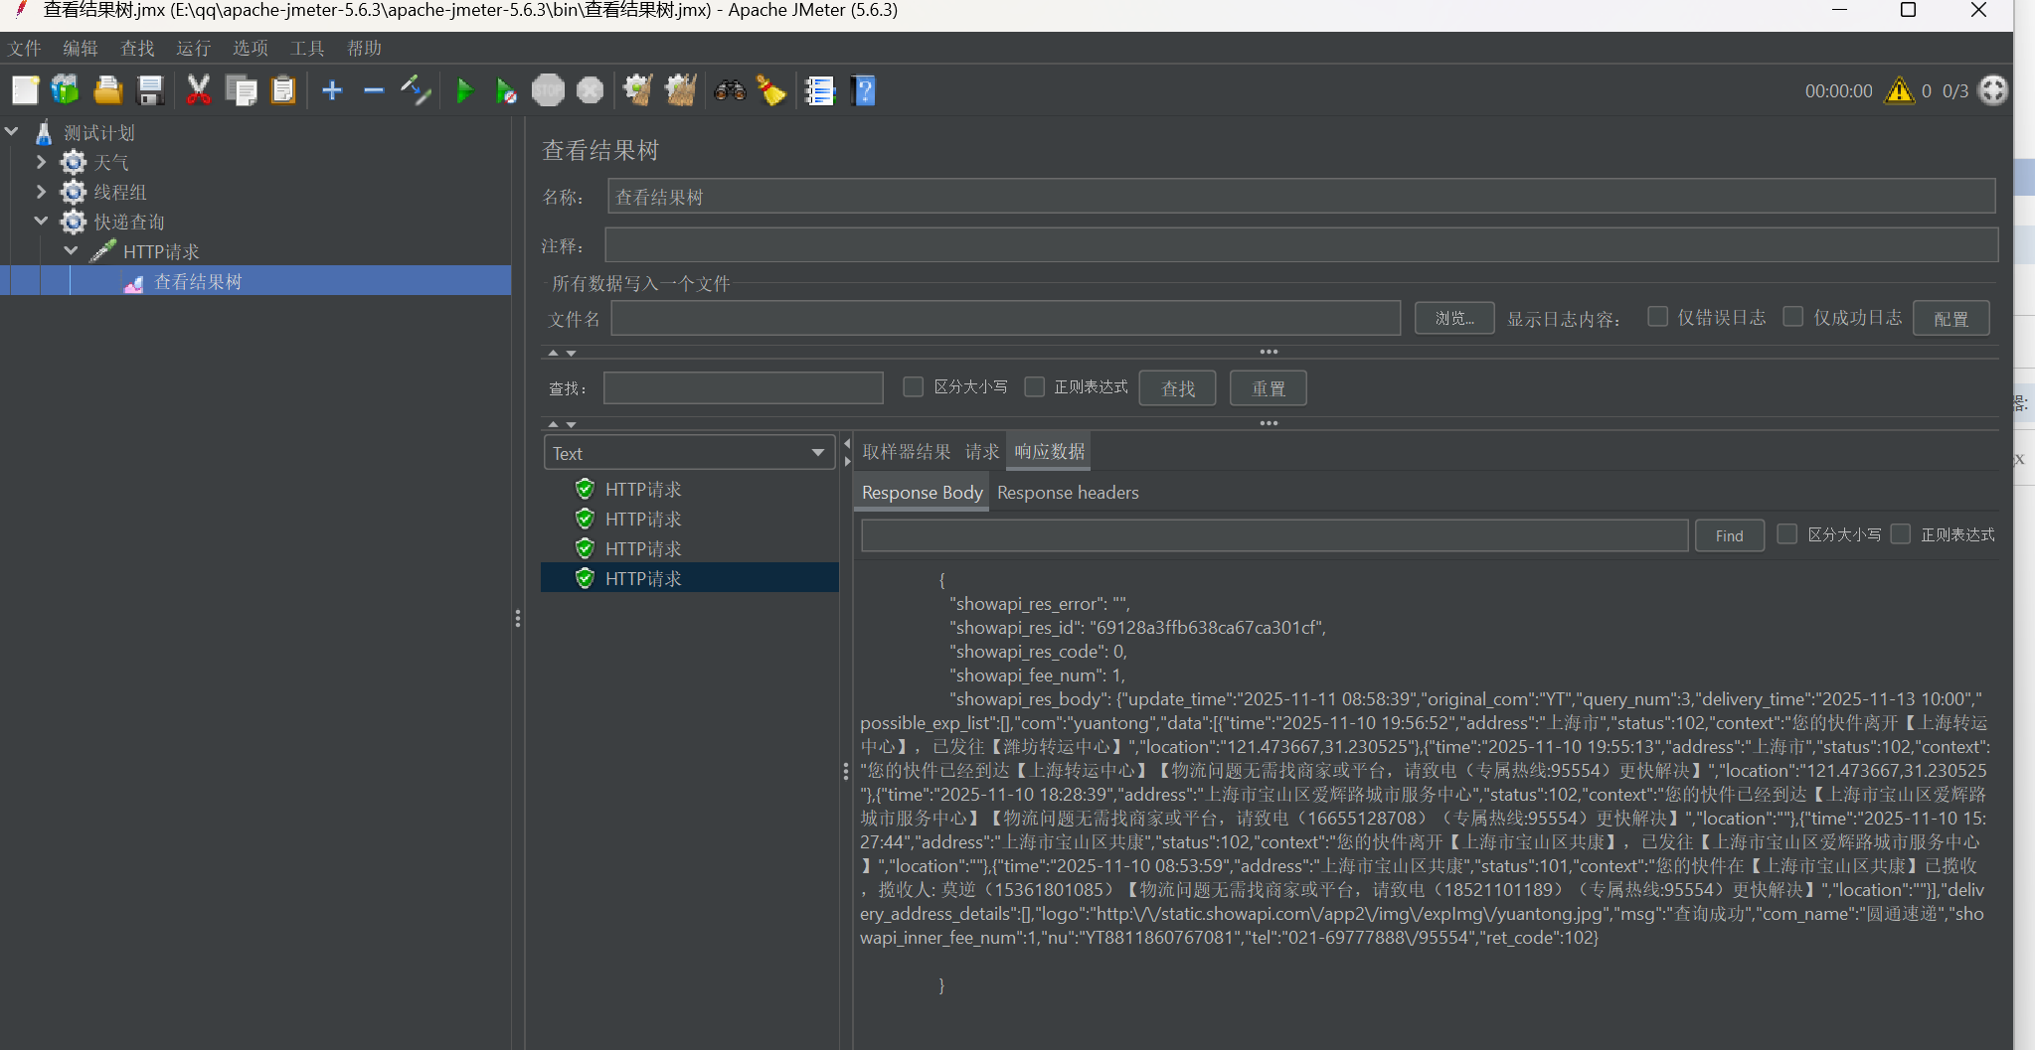The width and height of the screenshot is (2035, 1050).
Task: Select the 响应数据 tab
Action: tap(1049, 452)
